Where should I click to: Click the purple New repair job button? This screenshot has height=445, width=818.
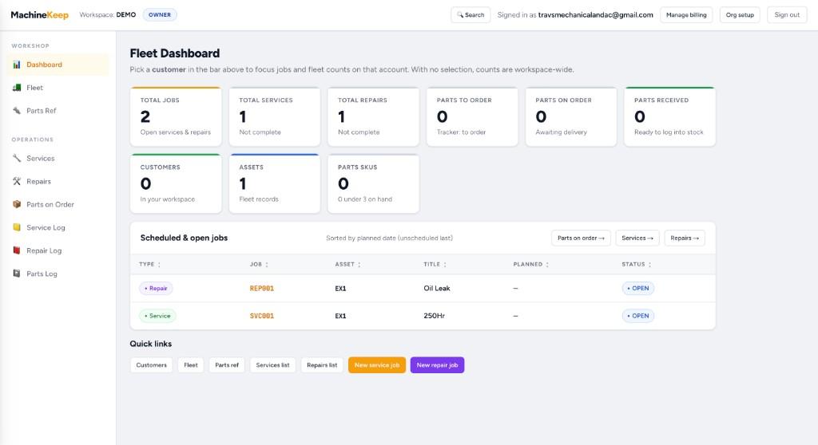point(437,364)
